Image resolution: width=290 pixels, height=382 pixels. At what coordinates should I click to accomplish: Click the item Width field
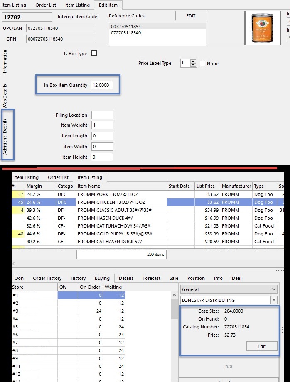pyautogui.click(x=102, y=147)
